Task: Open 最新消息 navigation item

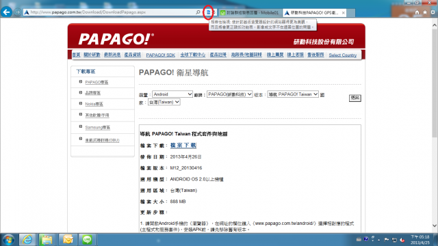Action: click(112, 55)
